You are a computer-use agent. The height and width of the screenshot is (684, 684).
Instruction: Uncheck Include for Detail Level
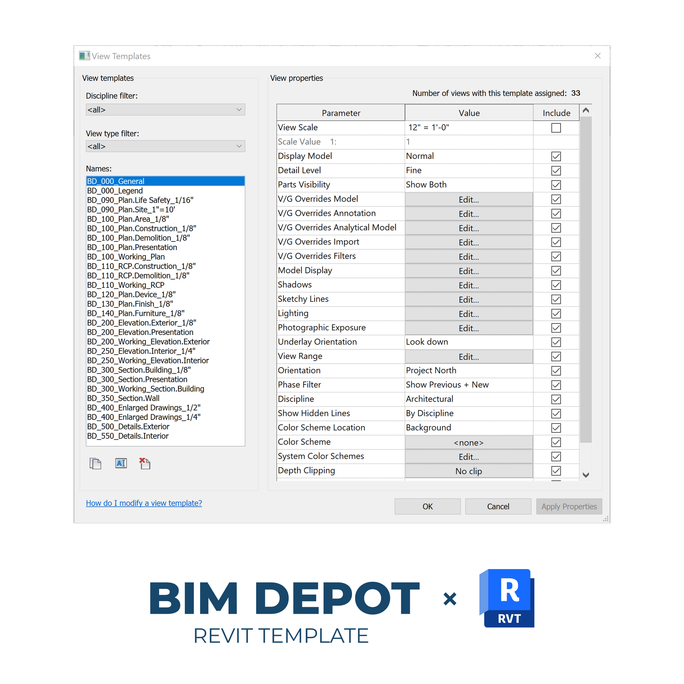pyautogui.click(x=556, y=170)
